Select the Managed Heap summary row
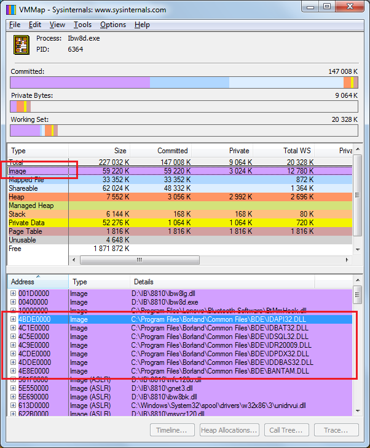370x448 pixels. click(x=179, y=206)
